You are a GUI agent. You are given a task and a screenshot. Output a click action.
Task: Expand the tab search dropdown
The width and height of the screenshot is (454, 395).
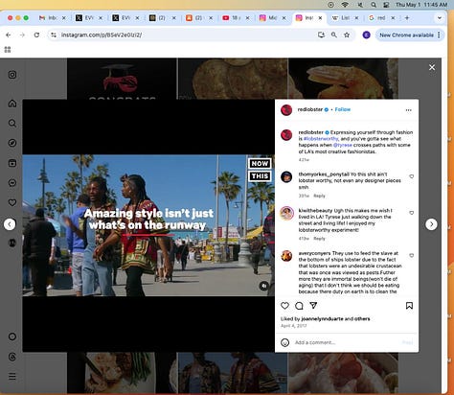440,18
